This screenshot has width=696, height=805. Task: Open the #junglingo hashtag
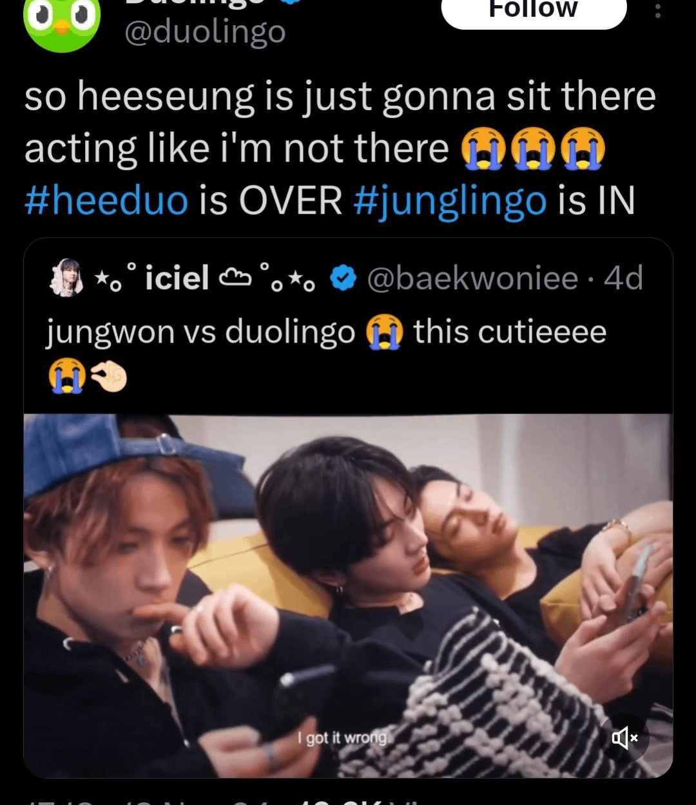450,200
